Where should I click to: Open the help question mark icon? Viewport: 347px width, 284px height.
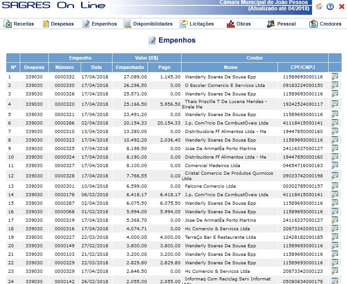tap(330, 6)
